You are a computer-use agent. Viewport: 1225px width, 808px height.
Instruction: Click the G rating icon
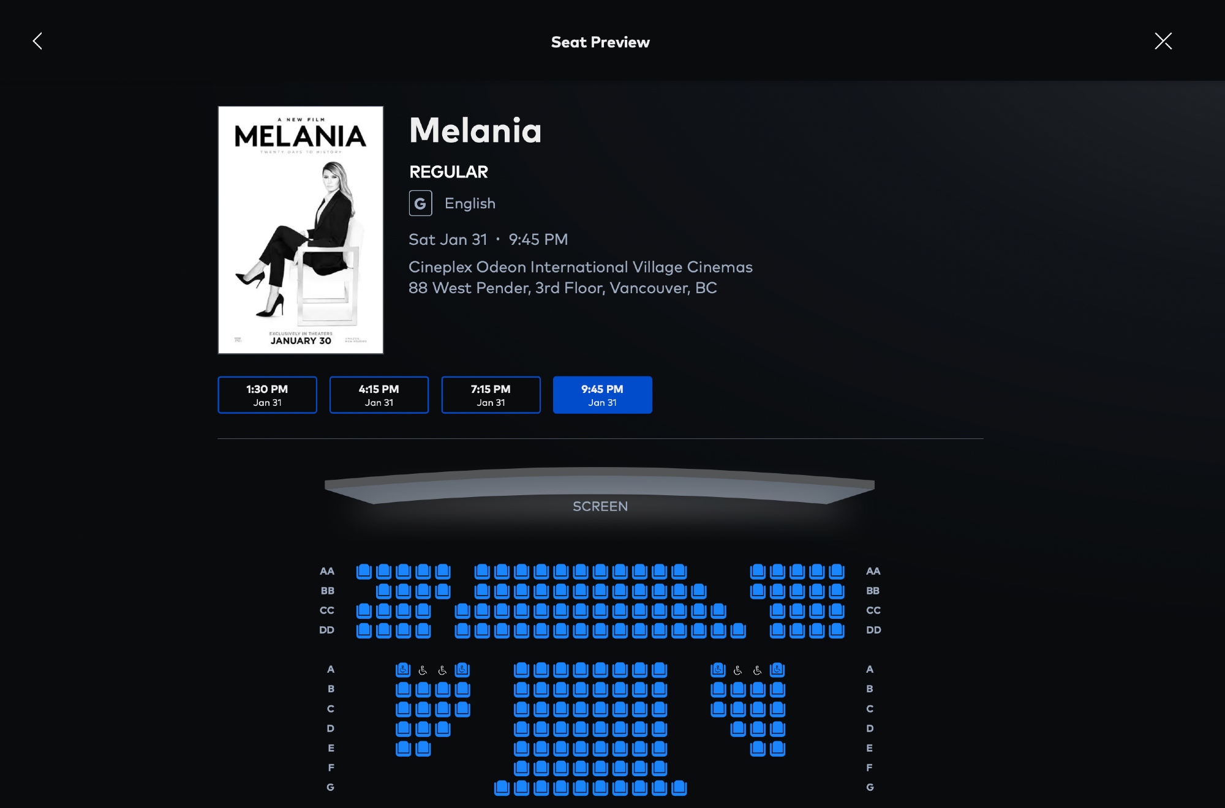click(x=420, y=203)
